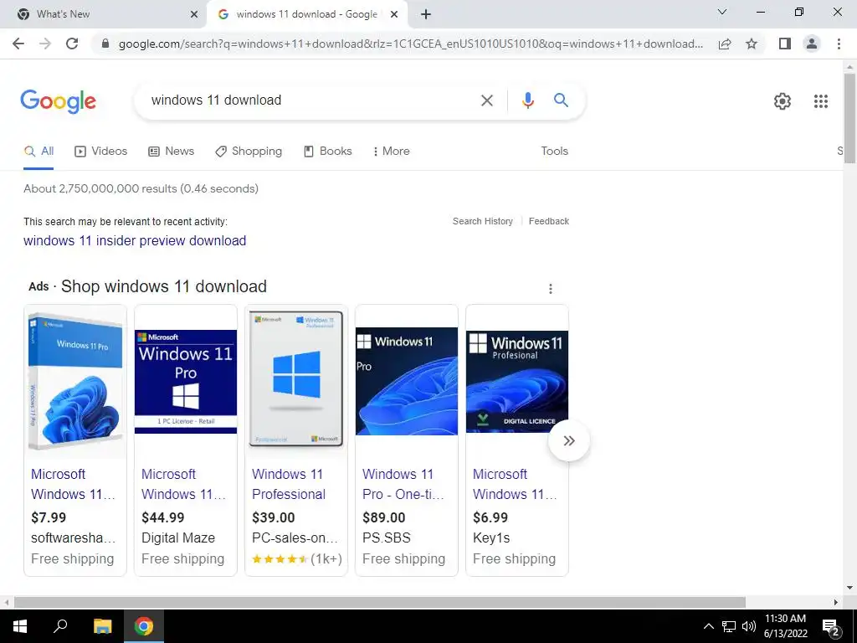This screenshot has width=857, height=643.
Task: Open Chrome's three-dot menu
Action: [x=839, y=44]
